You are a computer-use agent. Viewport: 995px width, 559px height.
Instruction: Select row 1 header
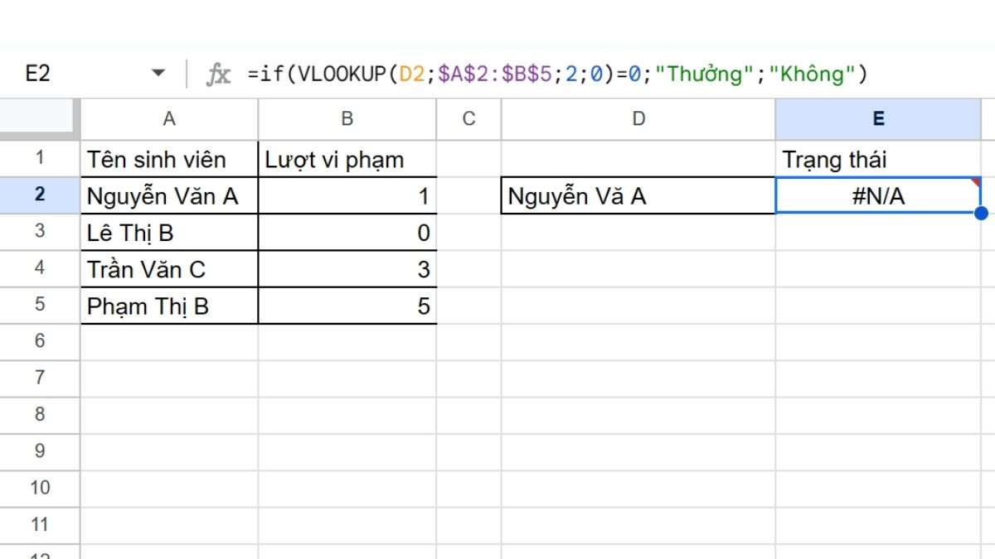point(40,157)
